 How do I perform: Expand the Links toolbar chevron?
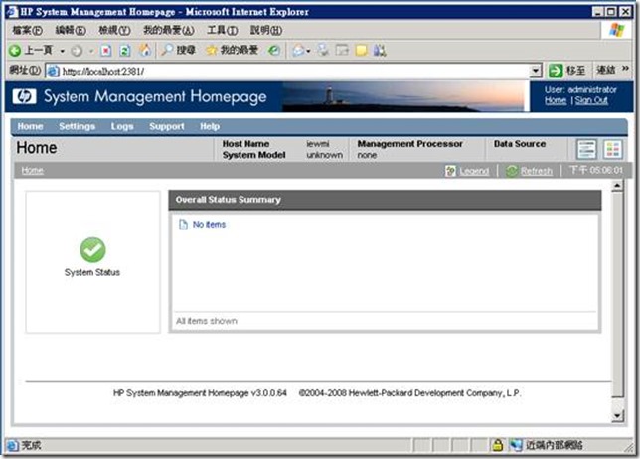(625, 69)
